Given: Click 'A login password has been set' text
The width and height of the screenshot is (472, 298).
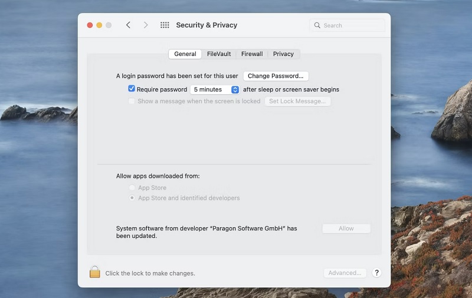Looking at the screenshot, I should [x=177, y=76].
